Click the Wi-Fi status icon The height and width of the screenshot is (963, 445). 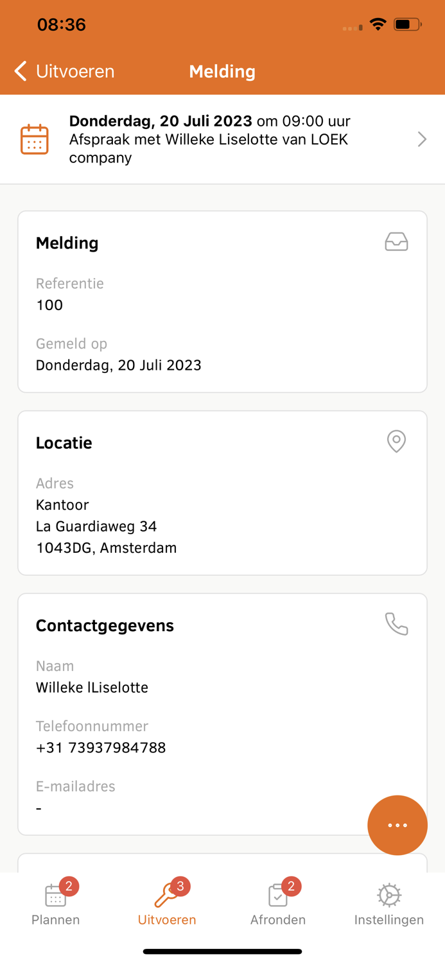[378, 24]
